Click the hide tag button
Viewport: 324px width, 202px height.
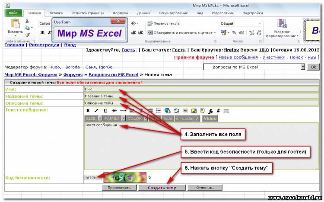(x=168, y=119)
